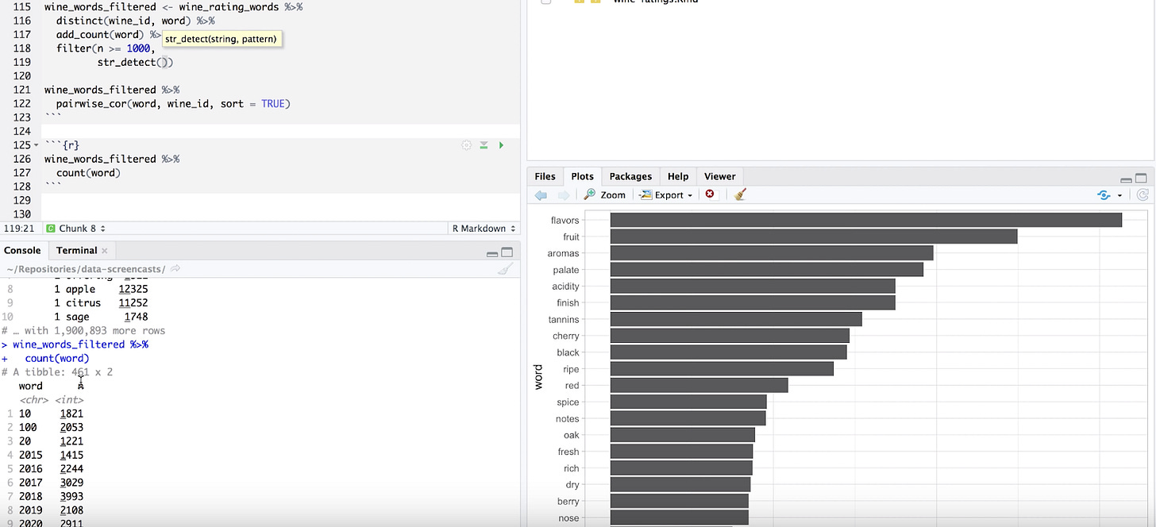Clear all plots with broom icon

pyautogui.click(x=740, y=194)
